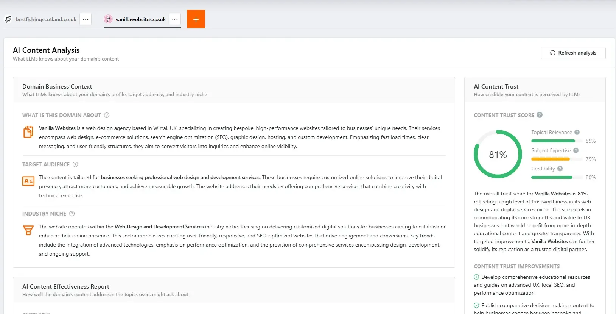Click the fishing hook favicon on bestfishingscotland tab
616x314 pixels.
[8, 19]
